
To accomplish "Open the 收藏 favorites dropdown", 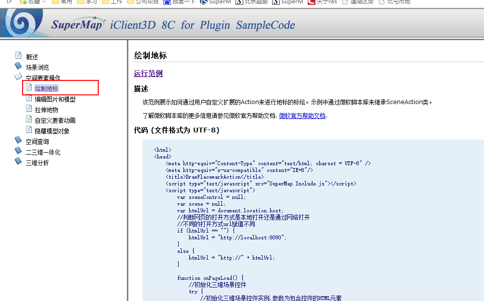I will [32, 2].
